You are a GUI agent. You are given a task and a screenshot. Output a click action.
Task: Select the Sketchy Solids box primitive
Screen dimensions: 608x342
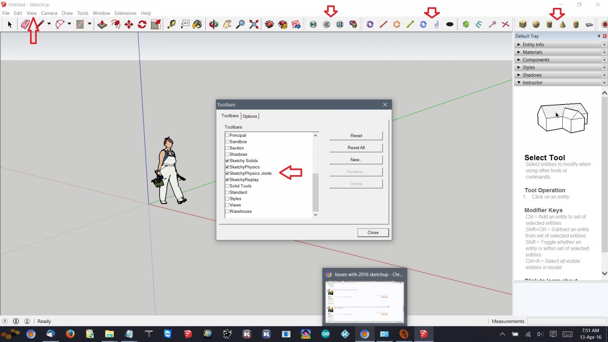click(523, 24)
